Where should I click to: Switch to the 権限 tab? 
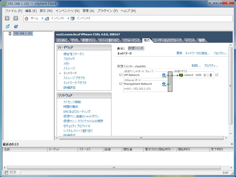coord(202,40)
